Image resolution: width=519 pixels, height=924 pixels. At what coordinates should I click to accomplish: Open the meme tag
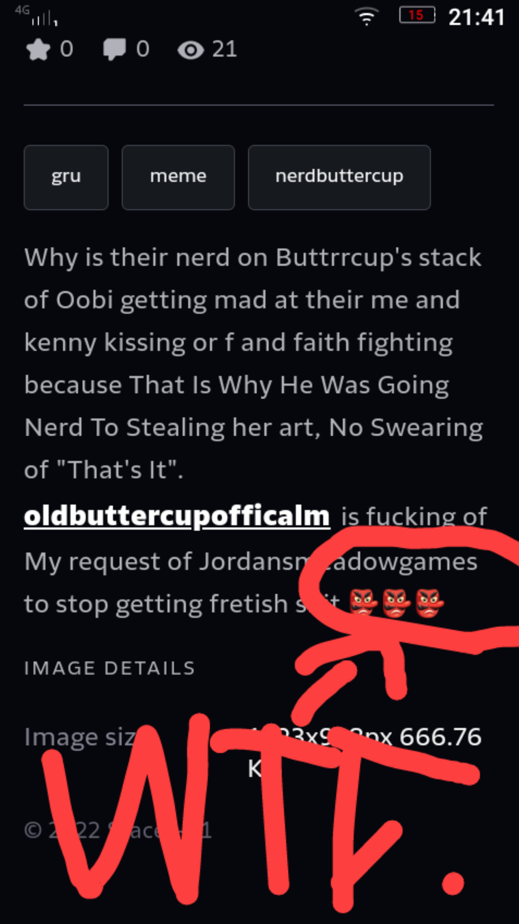coord(178,177)
